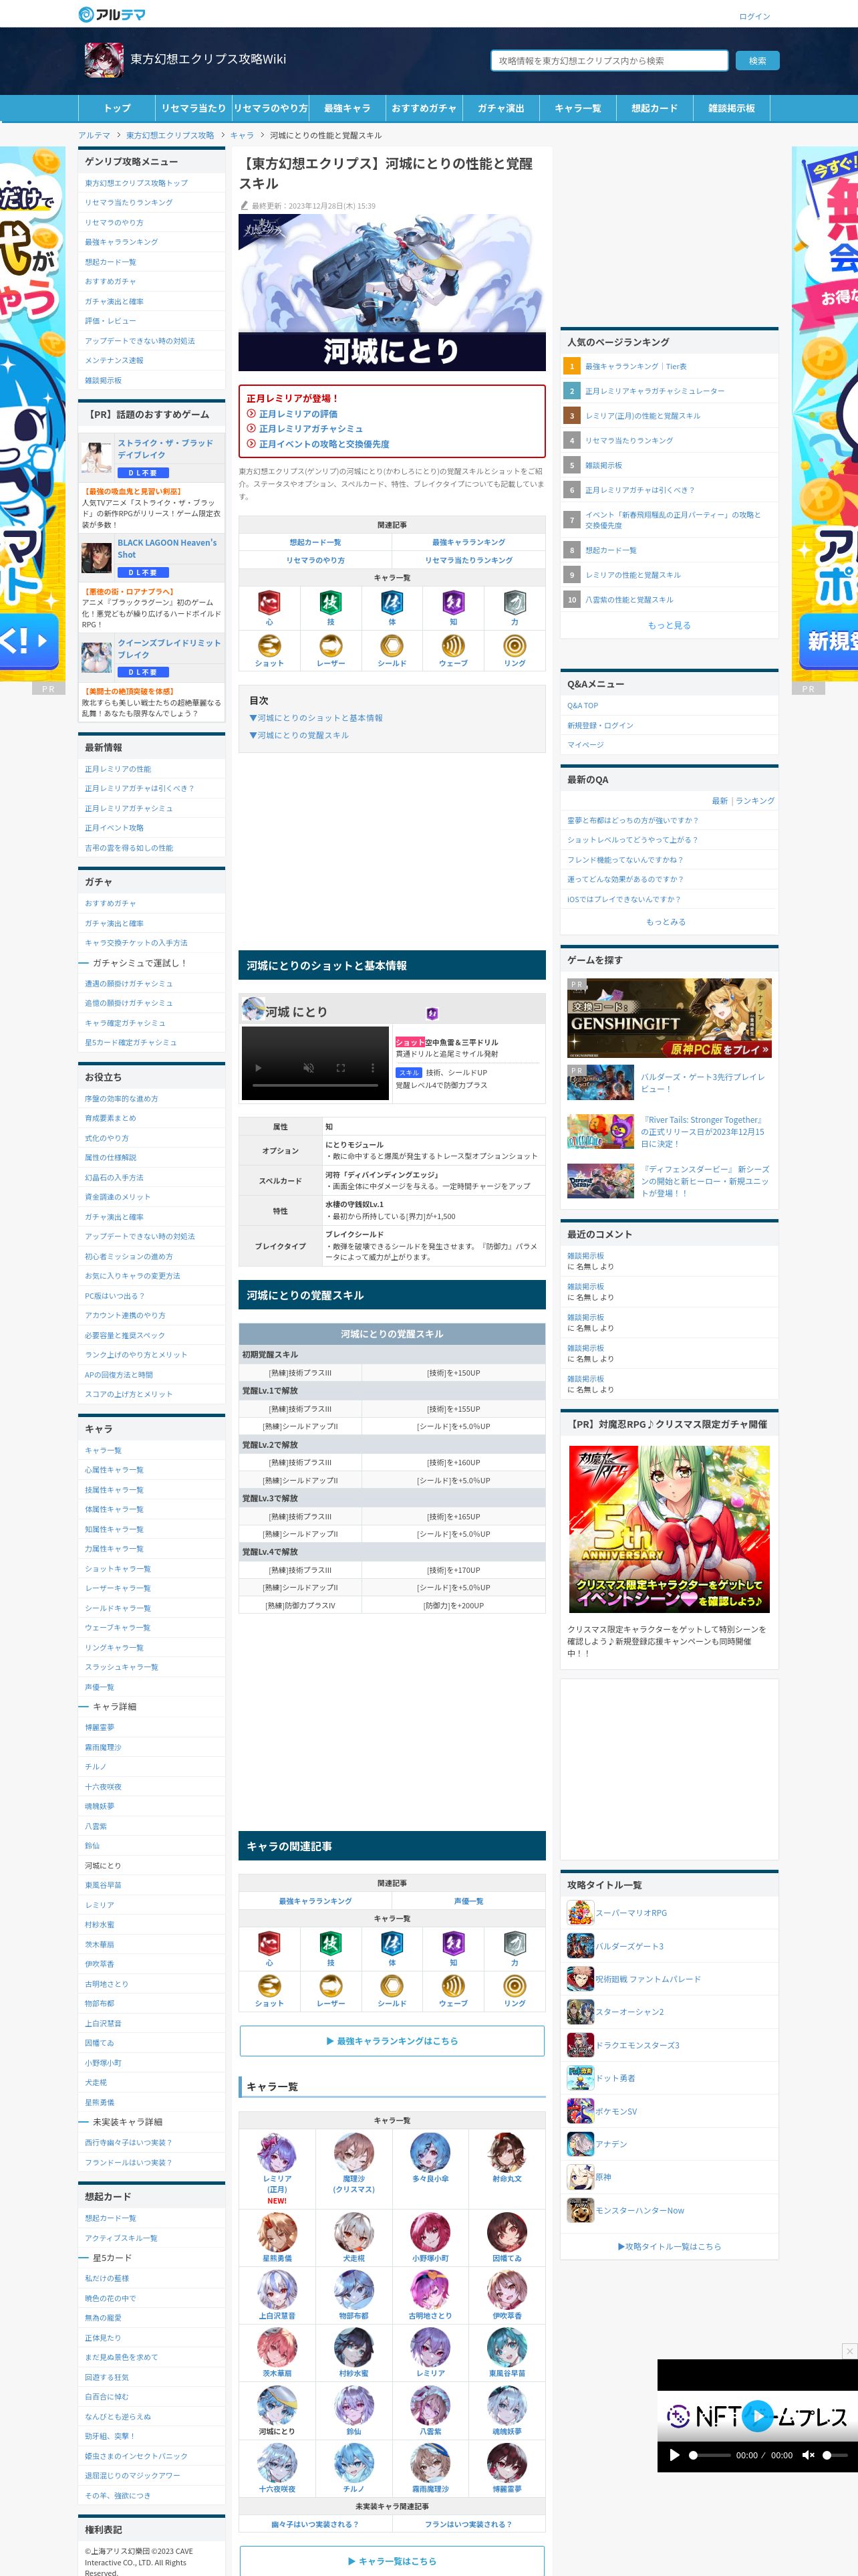This screenshot has height=2576, width=858.
Task: Open ▶ 最強キャラランキングはこちら button
Action: [392, 2041]
